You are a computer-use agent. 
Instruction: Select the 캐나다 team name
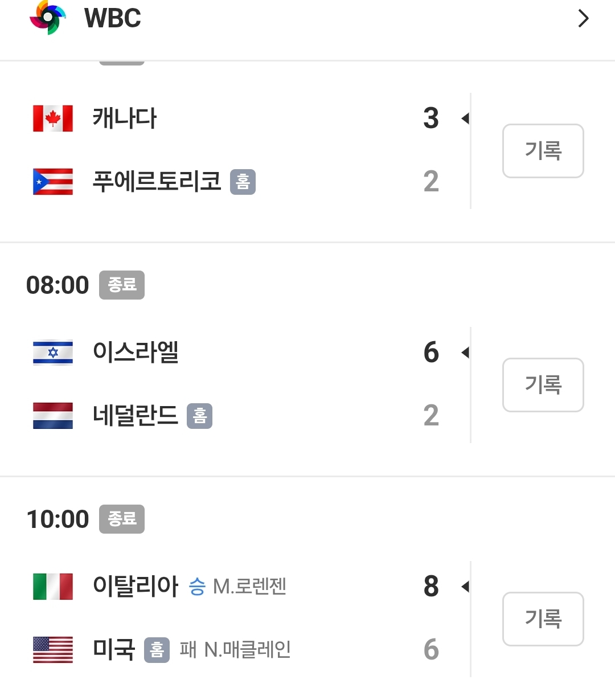pos(125,118)
